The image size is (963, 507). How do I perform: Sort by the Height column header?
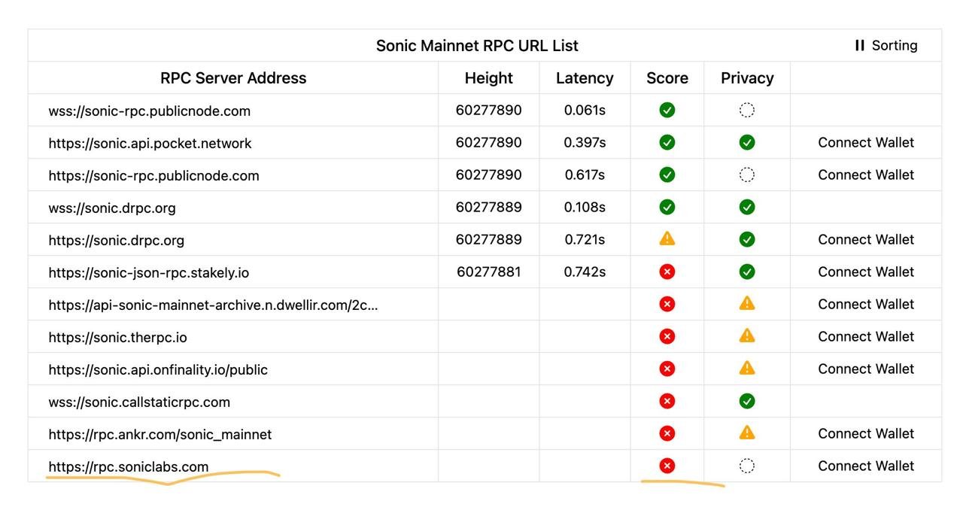coord(488,78)
